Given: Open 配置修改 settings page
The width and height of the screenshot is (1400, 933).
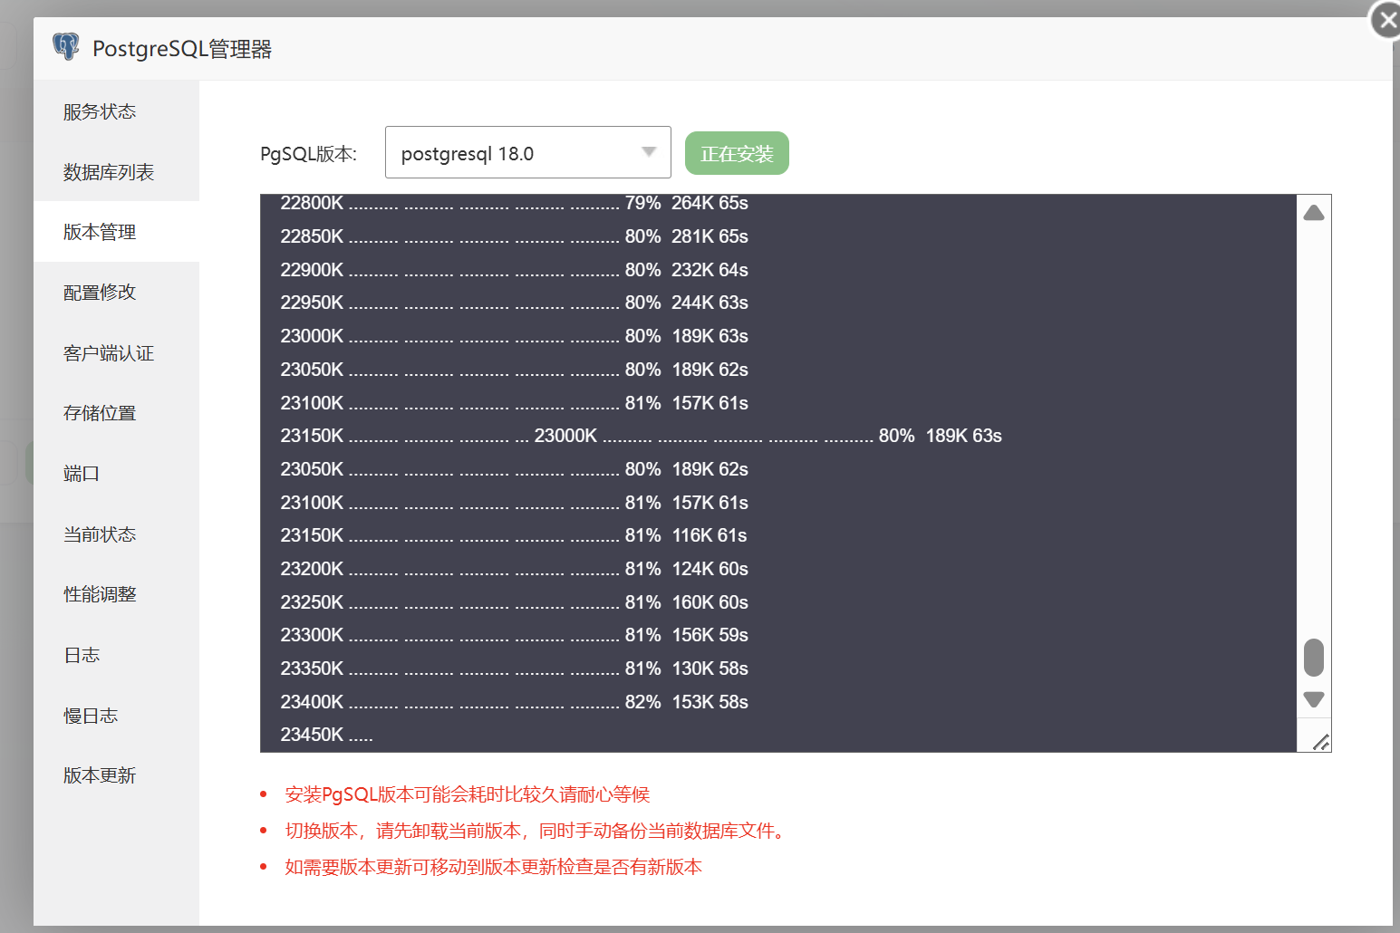Looking at the screenshot, I should coord(99,292).
